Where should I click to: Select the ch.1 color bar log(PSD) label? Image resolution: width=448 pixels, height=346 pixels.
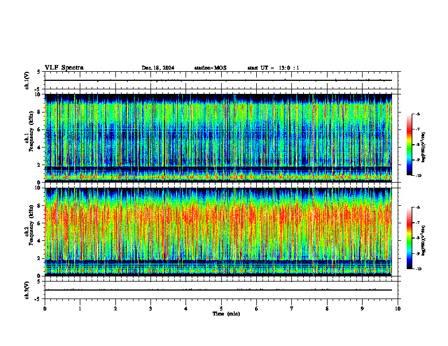pos(423,148)
